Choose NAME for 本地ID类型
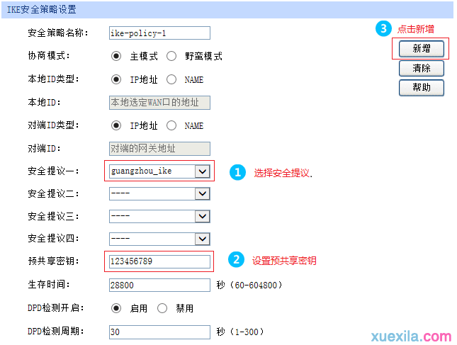The height and width of the screenshot is (345, 457). pyautogui.click(x=171, y=79)
